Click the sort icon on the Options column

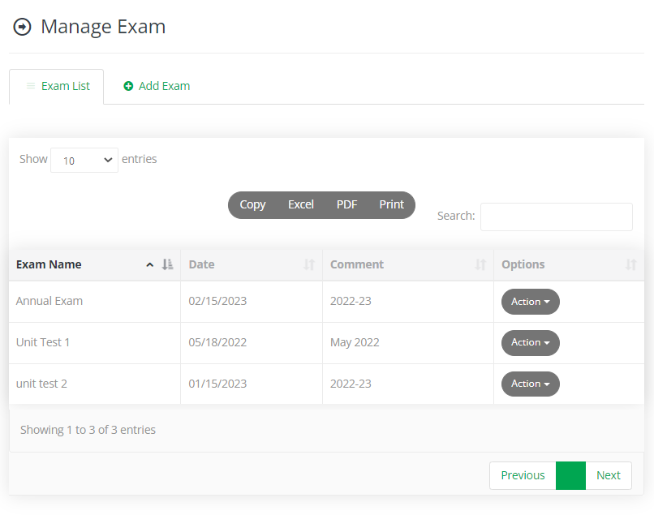[631, 264]
